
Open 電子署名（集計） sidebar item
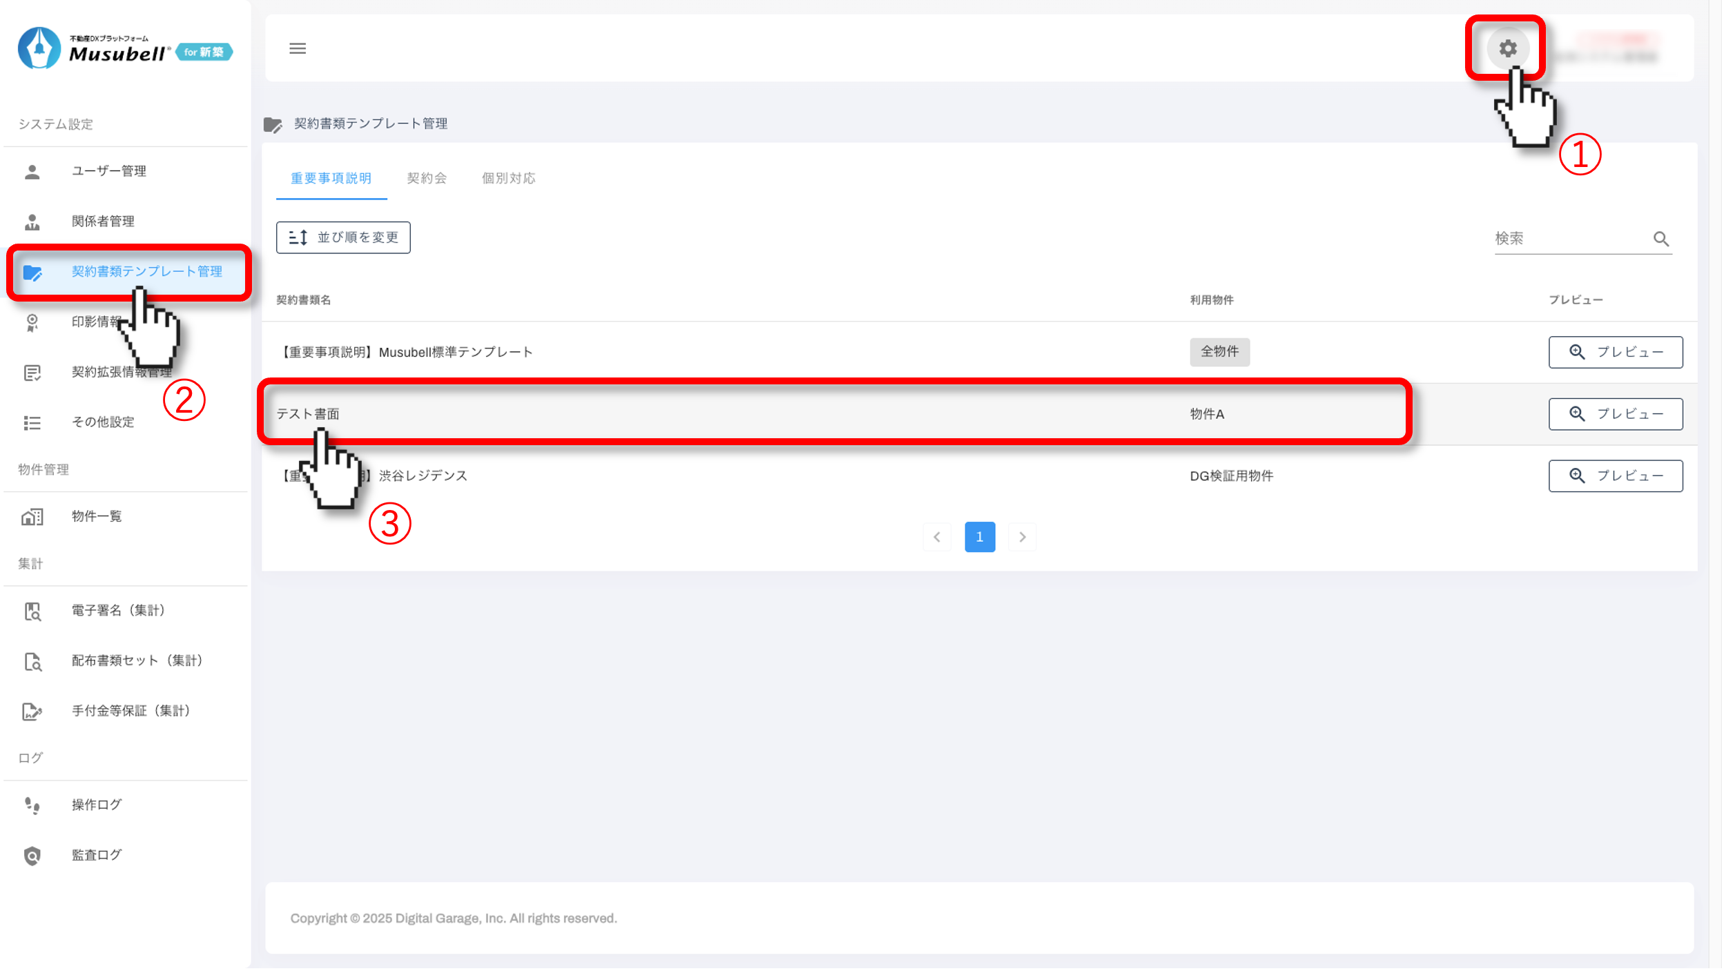click(x=119, y=610)
